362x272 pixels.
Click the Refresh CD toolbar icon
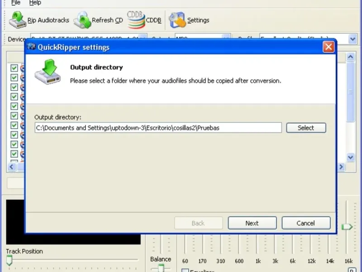click(x=82, y=20)
